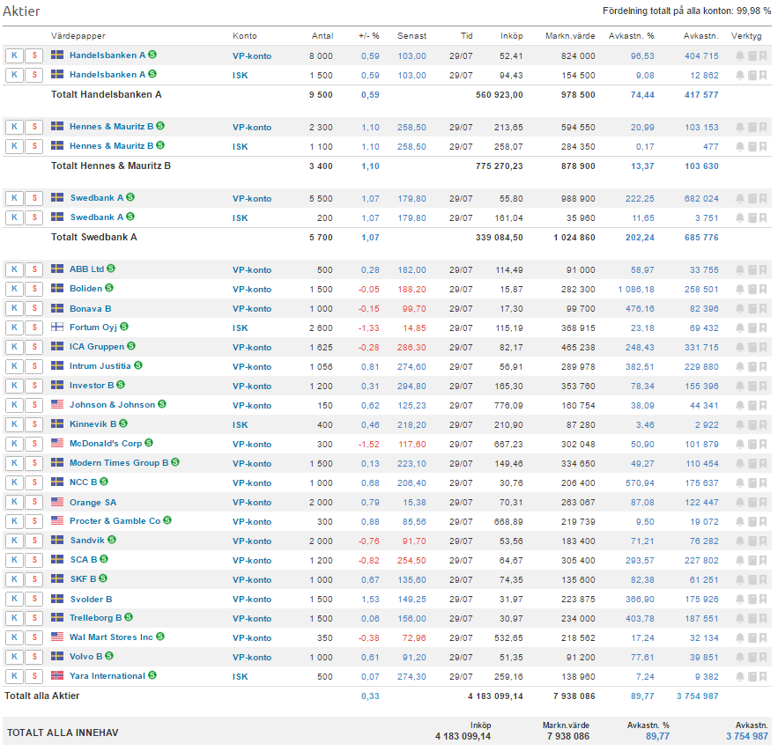Open the Yara International stock link
The width and height of the screenshot is (778, 751).
(107, 675)
